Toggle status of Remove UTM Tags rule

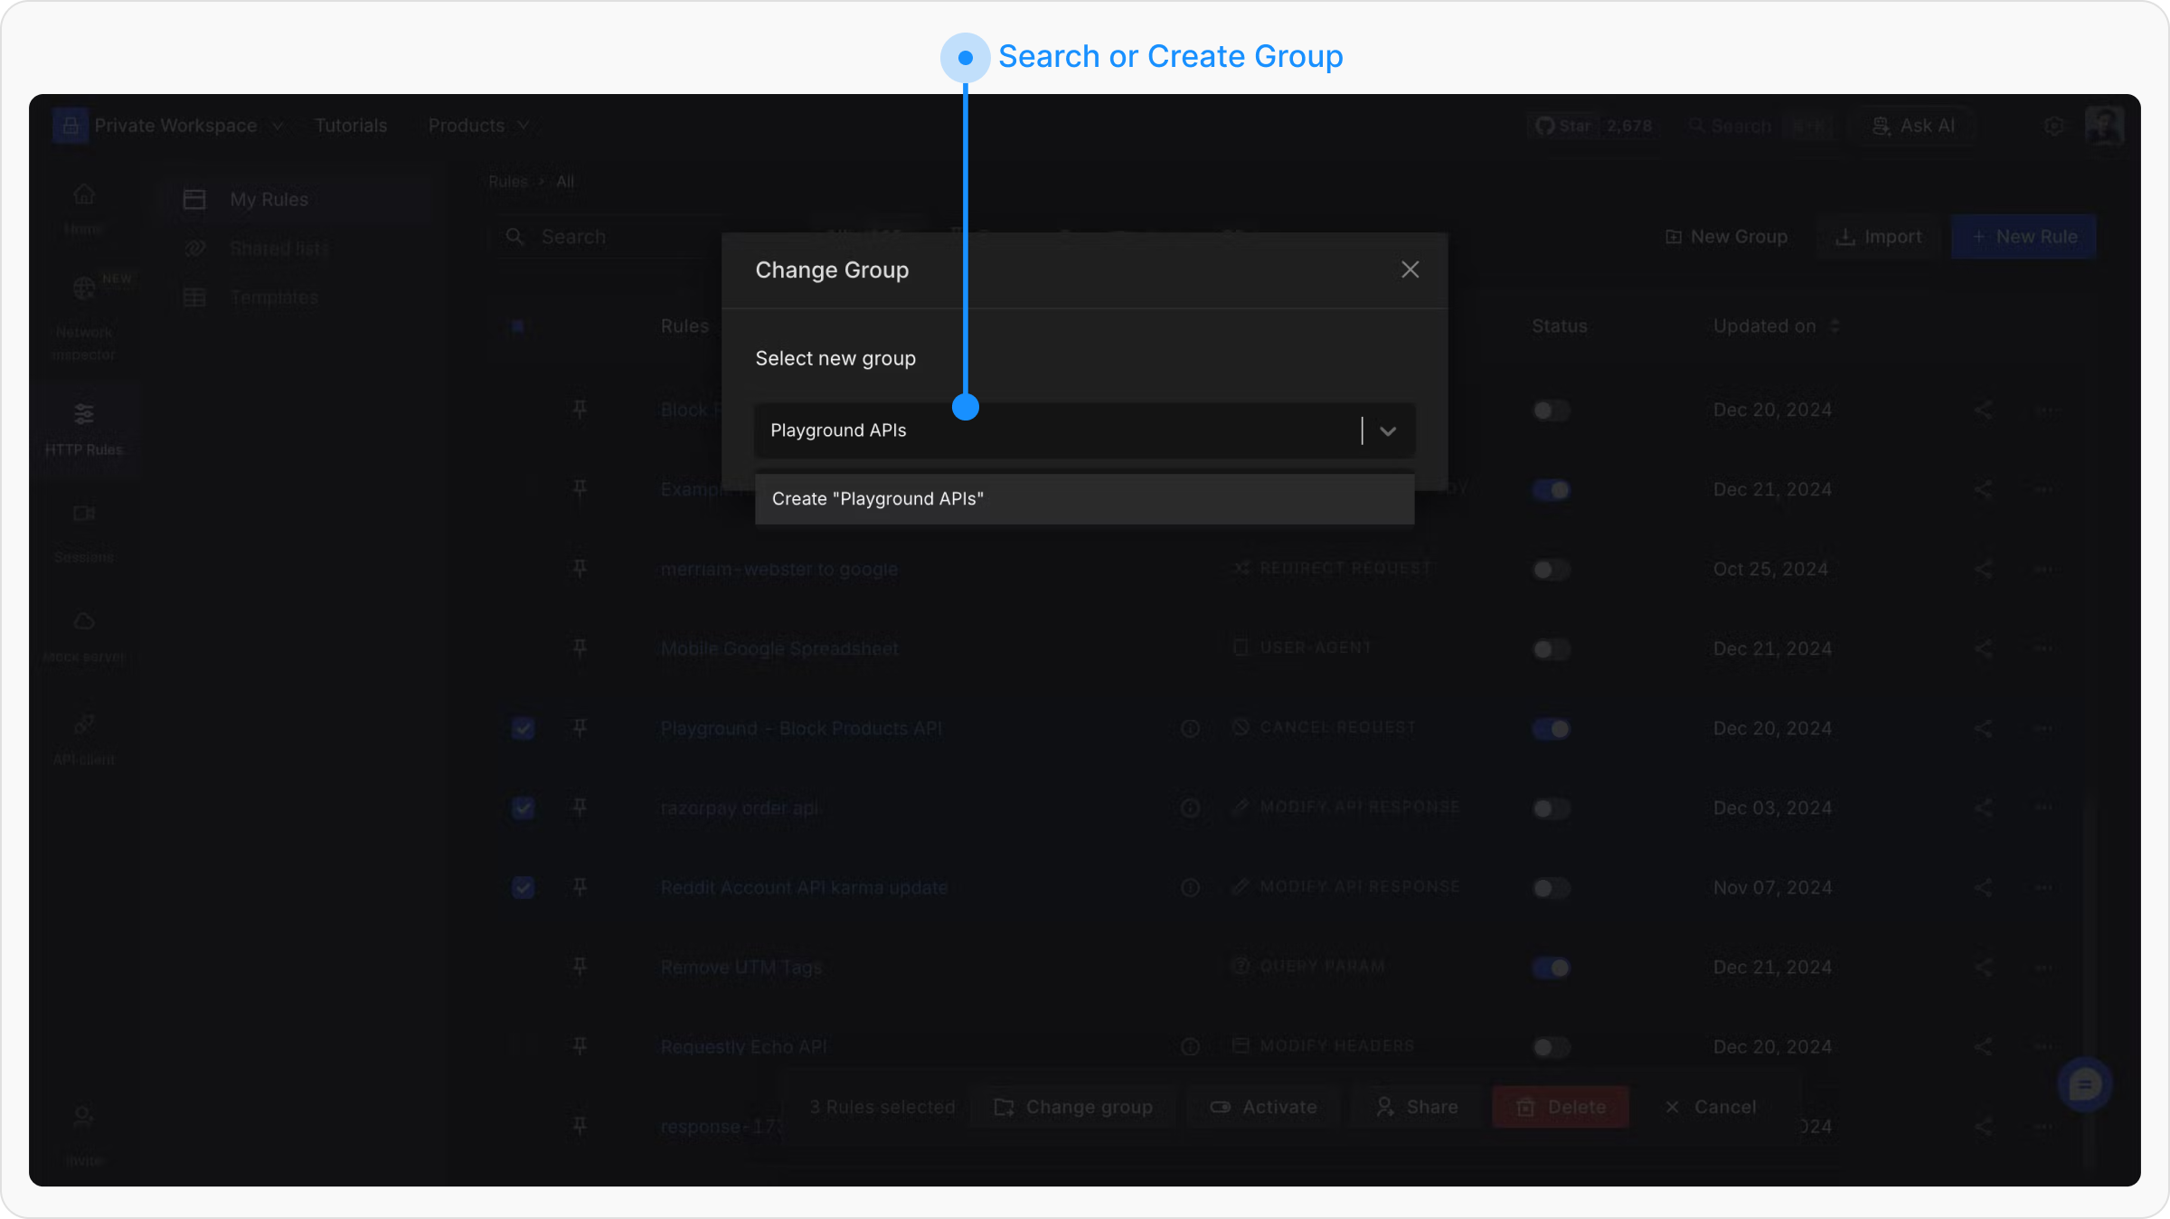pos(1552,968)
